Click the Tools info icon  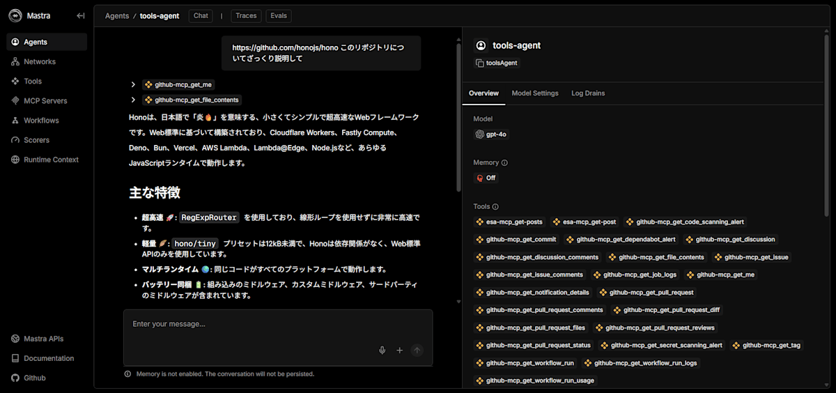[495, 207]
